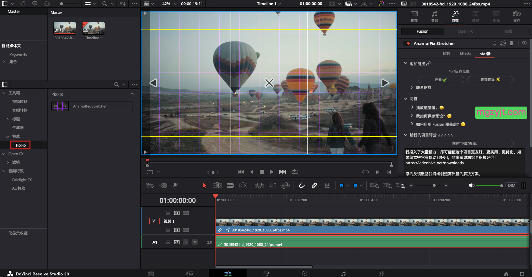The image size is (532, 277).
Task: Solo audio track A1 with S button
Action: point(186,242)
